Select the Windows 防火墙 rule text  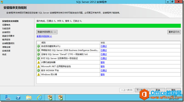[49, 75]
